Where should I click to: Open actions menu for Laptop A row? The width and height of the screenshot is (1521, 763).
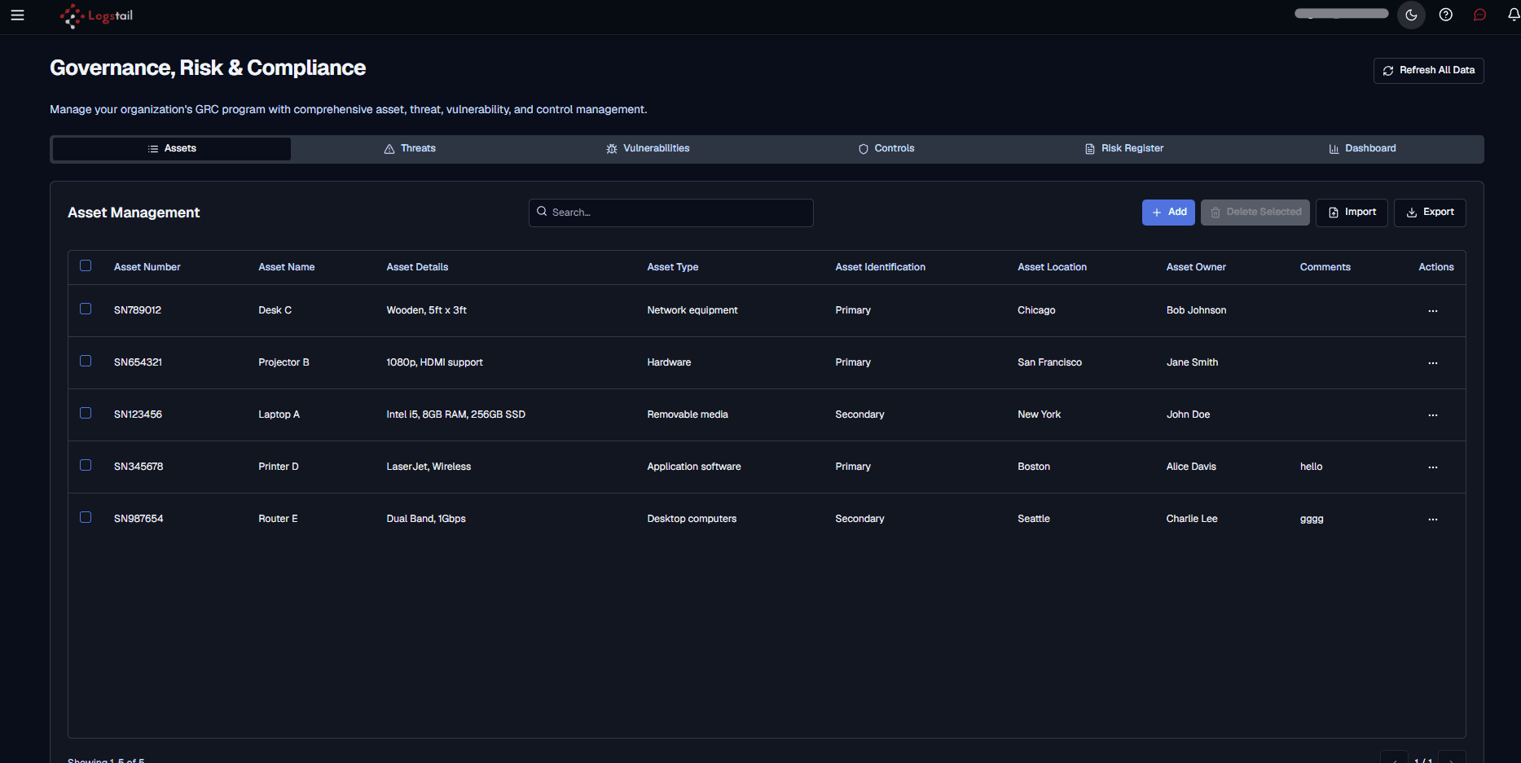coord(1432,415)
